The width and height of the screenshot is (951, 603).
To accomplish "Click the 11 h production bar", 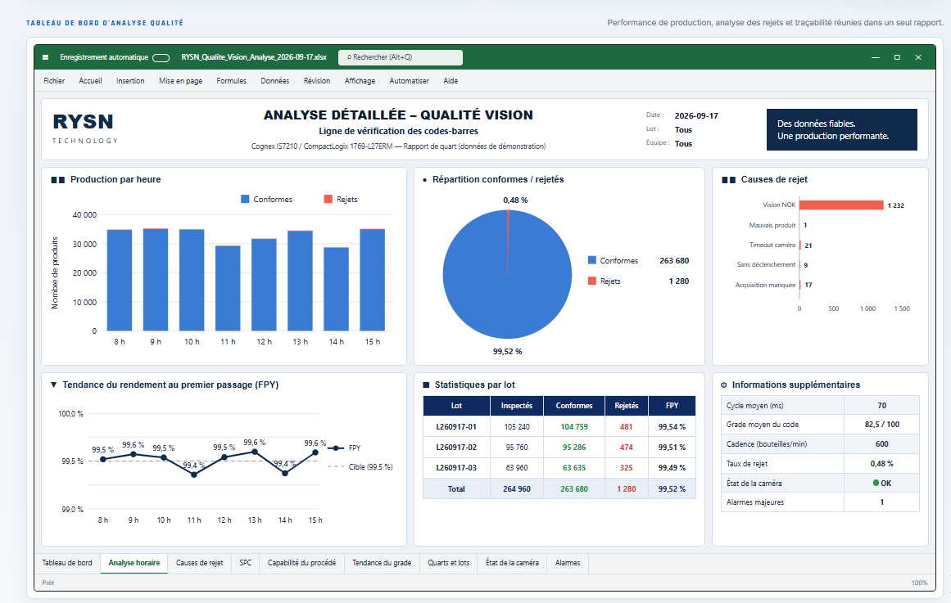I will point(228,289).
